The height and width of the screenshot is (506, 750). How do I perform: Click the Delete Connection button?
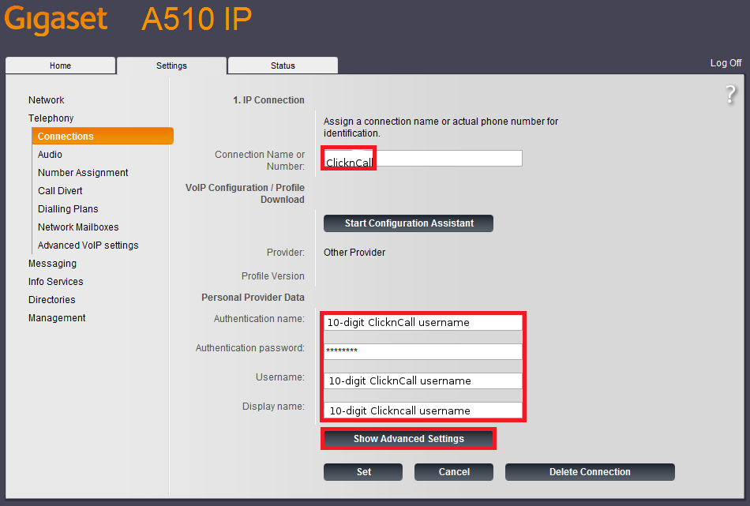pos(590,472)
